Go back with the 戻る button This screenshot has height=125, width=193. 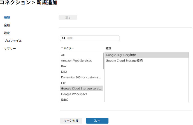(x=68, y=18)
